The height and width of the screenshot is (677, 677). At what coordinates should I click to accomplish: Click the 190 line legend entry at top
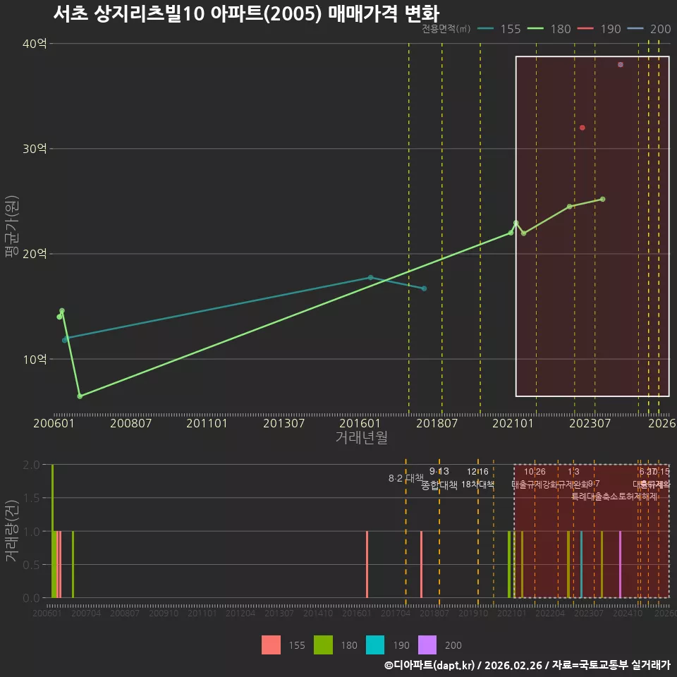coord(599,29)
